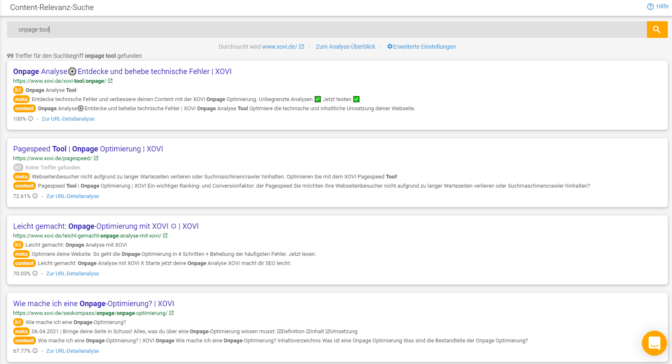Viewport: 672px width, 364px height.
Task: Click the Content-Relevanz-Suche heading
Action: 52,7
